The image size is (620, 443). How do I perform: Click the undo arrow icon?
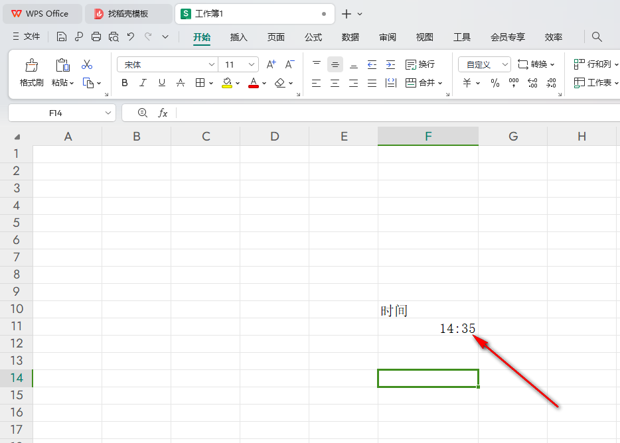[x=129, y=36]
